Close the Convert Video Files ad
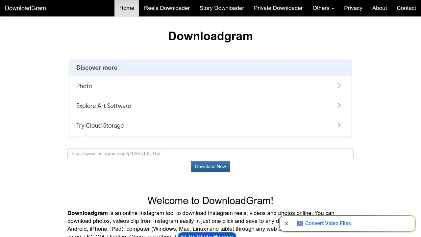 286,224
